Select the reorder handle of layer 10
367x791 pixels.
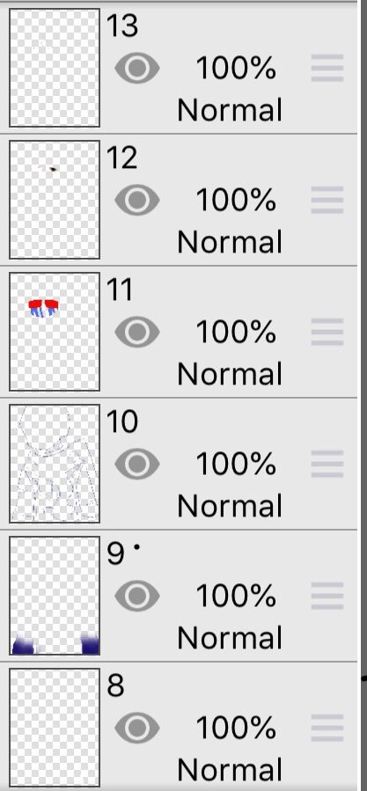pos(327,464)
